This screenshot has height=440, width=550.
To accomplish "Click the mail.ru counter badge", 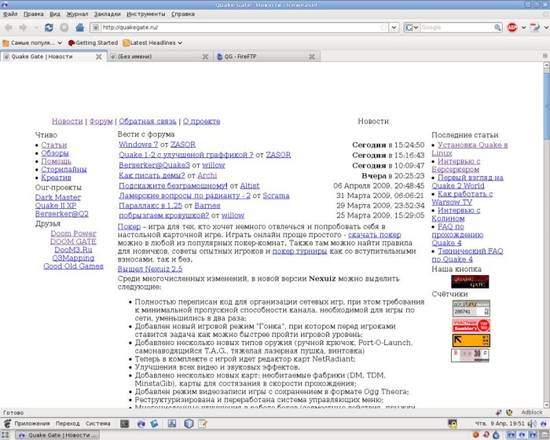I will (471, 309).
